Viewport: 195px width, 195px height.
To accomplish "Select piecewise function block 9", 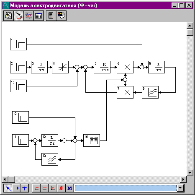I will [x=150, y=92].
